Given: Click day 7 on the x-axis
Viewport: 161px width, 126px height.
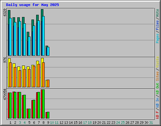Looking at the screenshot, I should coord(39,123).
